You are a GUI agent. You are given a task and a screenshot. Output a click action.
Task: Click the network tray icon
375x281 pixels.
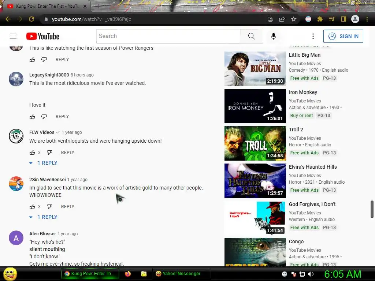(302, 274)
